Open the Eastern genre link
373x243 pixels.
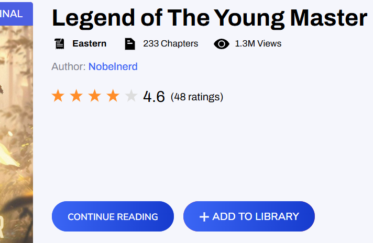(x=90, y=44)
